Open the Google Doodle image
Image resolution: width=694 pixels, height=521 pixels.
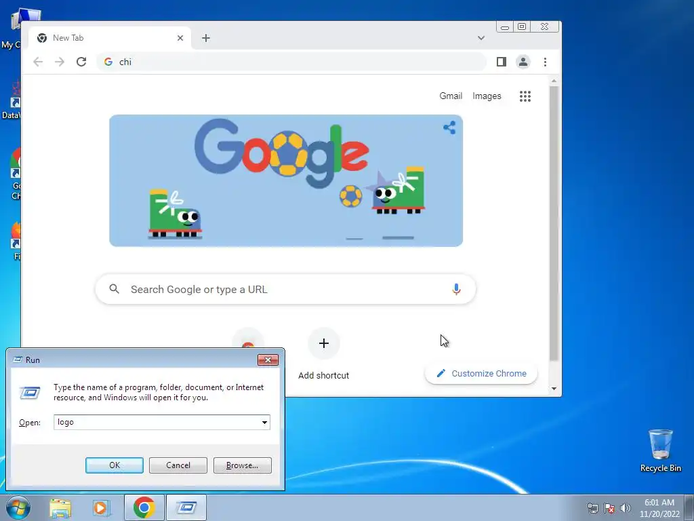point(286,180)
